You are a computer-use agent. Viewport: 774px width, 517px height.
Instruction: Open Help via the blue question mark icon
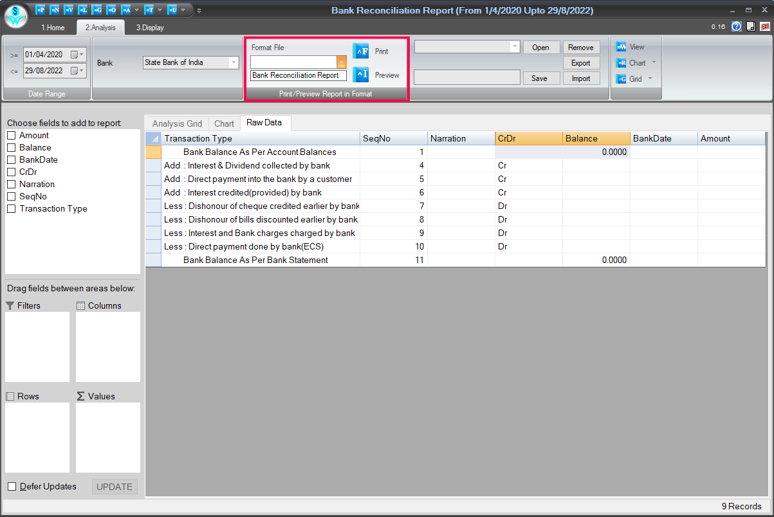pos(737,27)
